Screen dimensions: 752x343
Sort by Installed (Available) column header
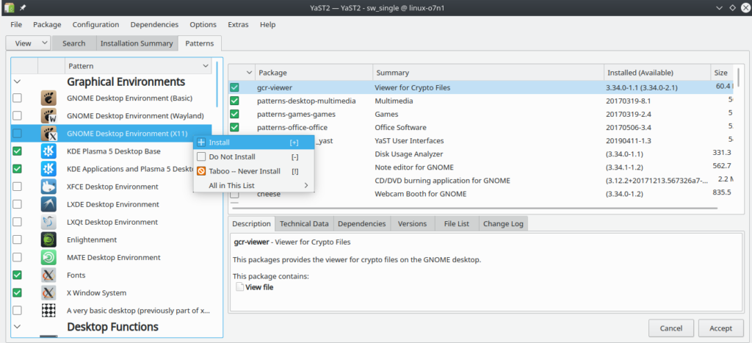tap(657, 73)
